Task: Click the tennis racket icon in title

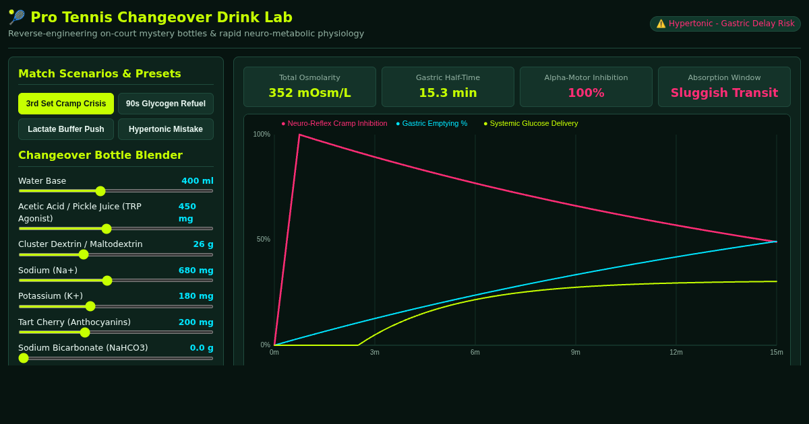Action: coord(17,17)
